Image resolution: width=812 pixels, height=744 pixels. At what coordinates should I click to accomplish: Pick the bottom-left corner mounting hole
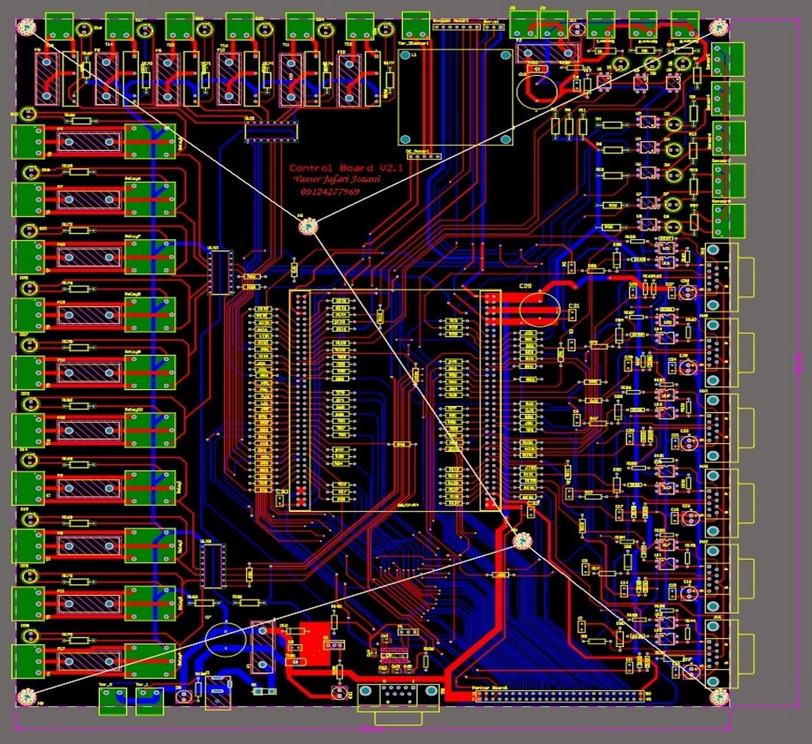[x=26, y=697]
